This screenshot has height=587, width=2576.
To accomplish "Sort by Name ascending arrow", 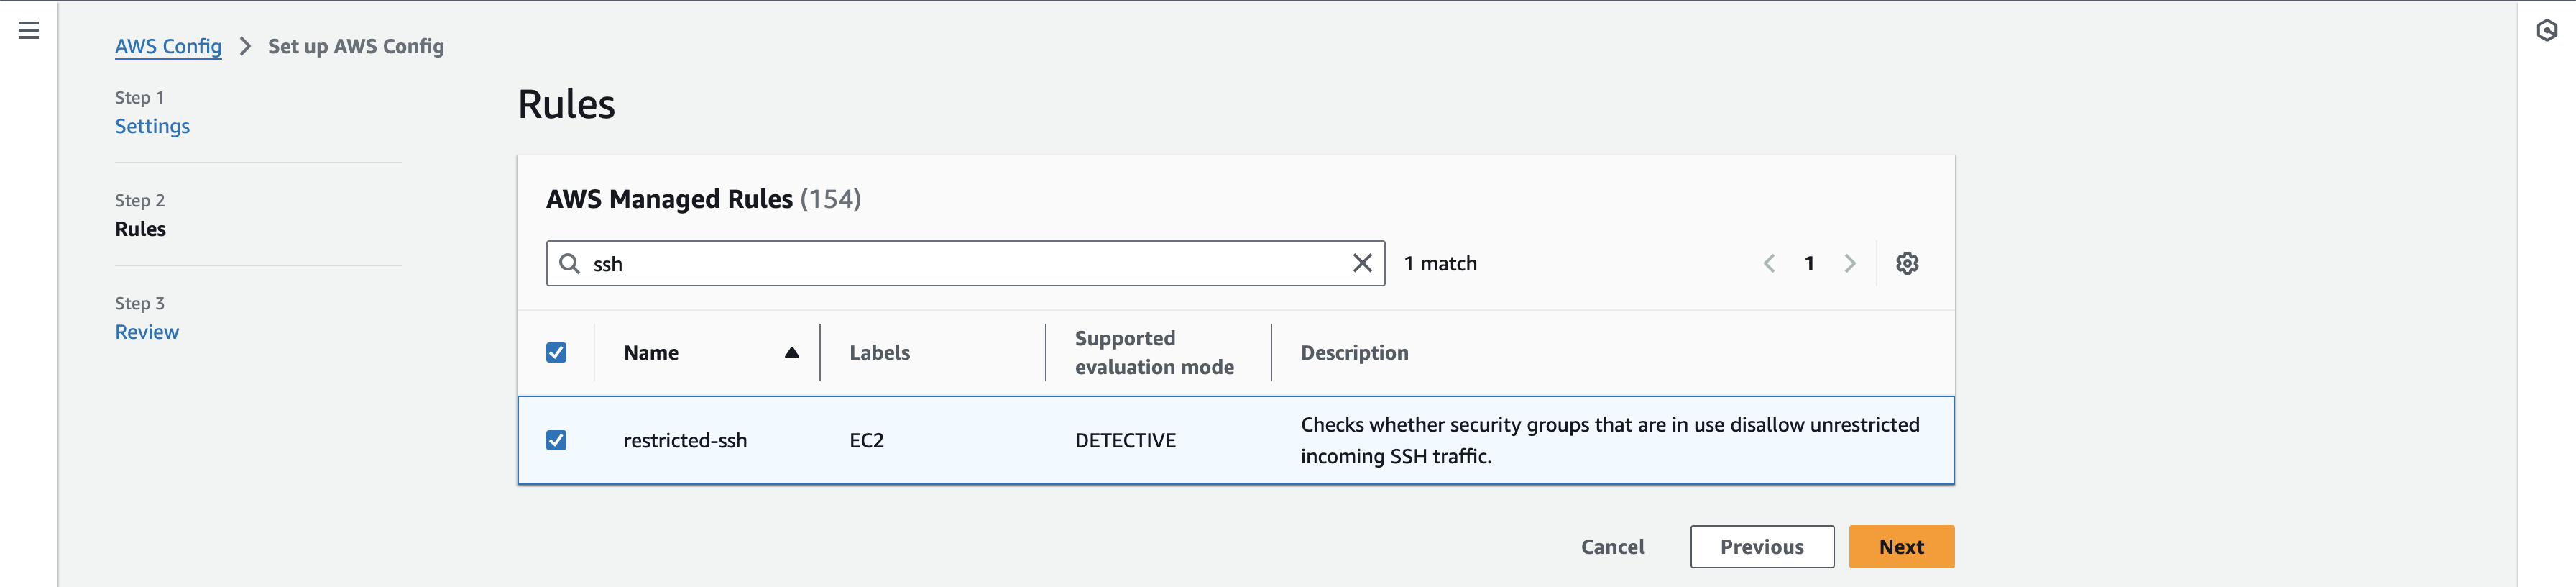I will click(x=791, y=352).
